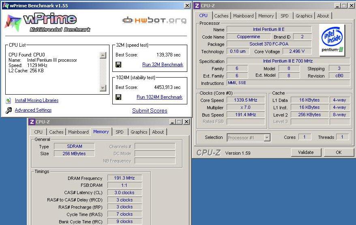356x225 pixels.
Task: Click the Cycle Time value '7 clocks'
Action: pos(124,214)
